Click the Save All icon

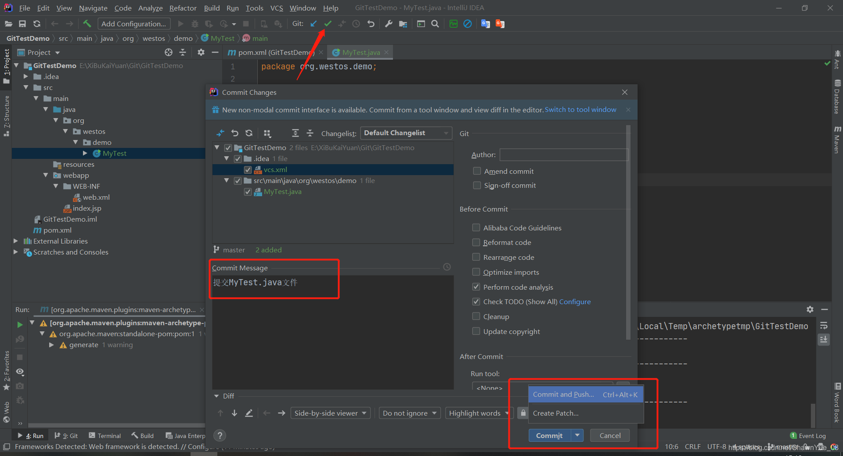22,24
